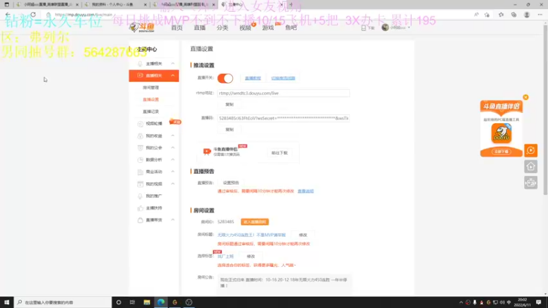Click the Douyu logo in header

(x=142, y=27)
